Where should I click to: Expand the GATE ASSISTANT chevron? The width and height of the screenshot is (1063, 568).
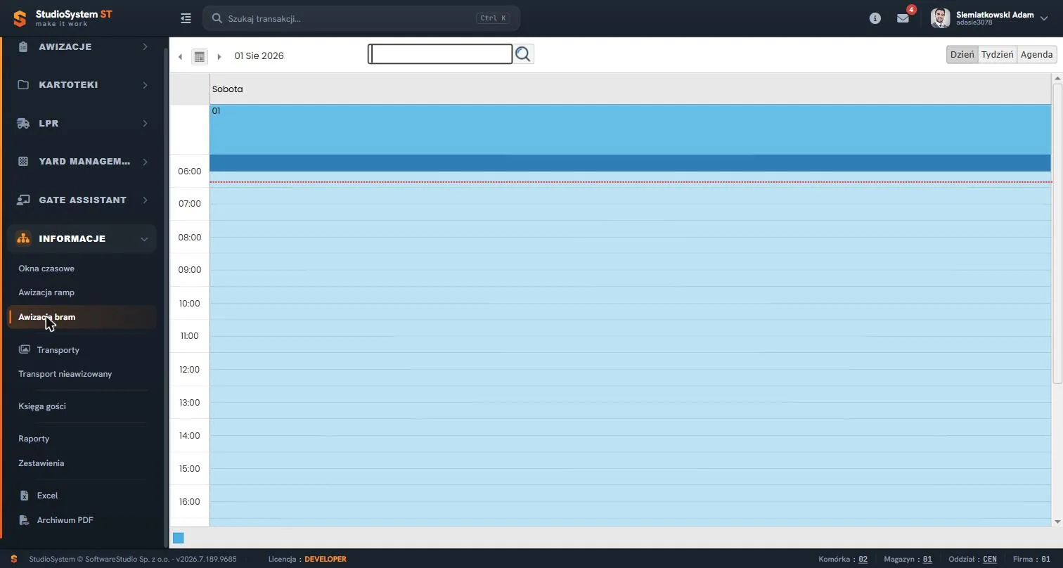click(x=145, y=200)
